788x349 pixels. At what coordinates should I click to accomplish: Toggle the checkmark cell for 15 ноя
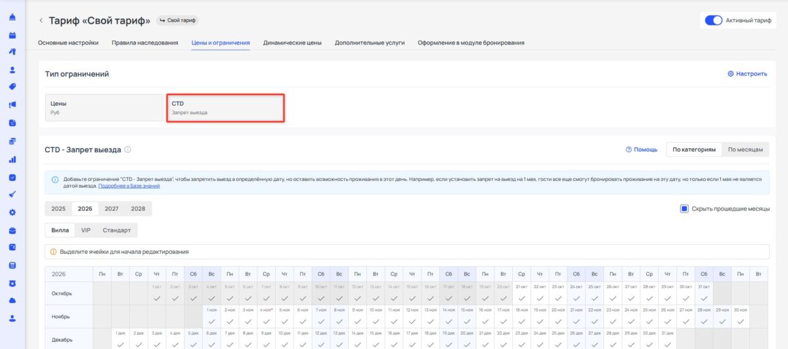[467, 316]
